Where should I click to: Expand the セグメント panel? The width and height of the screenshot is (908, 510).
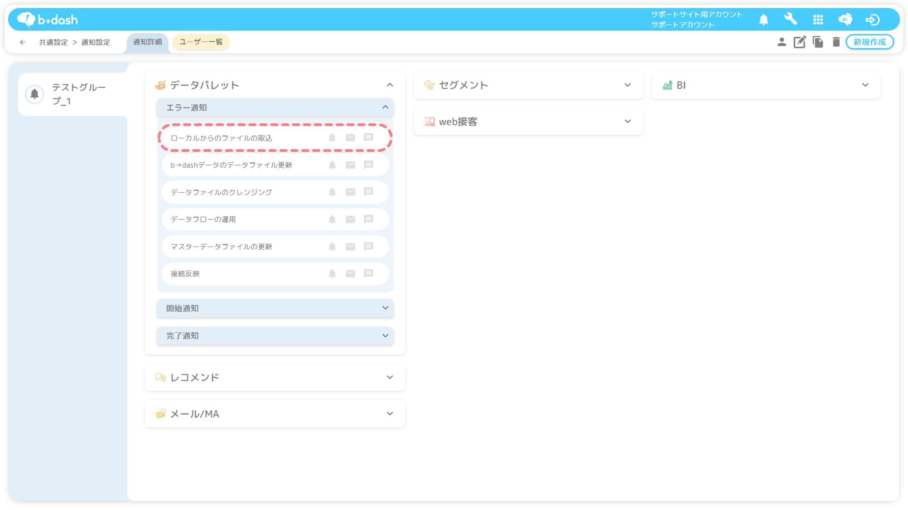[x=627, y=85]
